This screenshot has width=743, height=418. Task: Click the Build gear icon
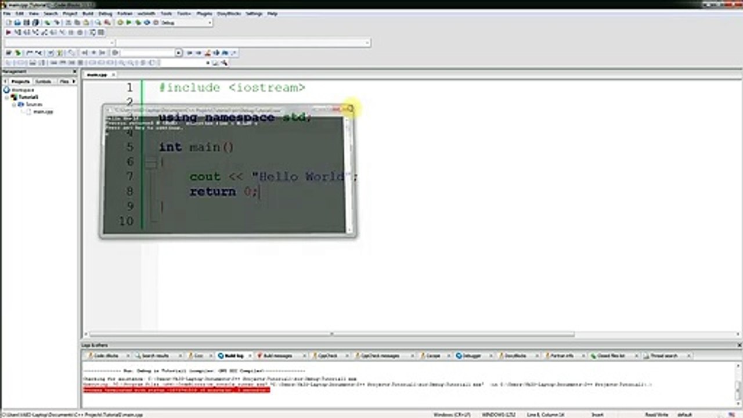pyautogui.click(x=120, y=23)
